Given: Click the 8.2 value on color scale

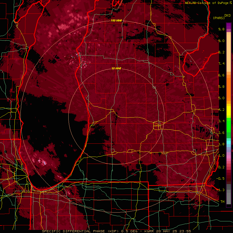Looking at the screenshot, I should click(221, 52).
